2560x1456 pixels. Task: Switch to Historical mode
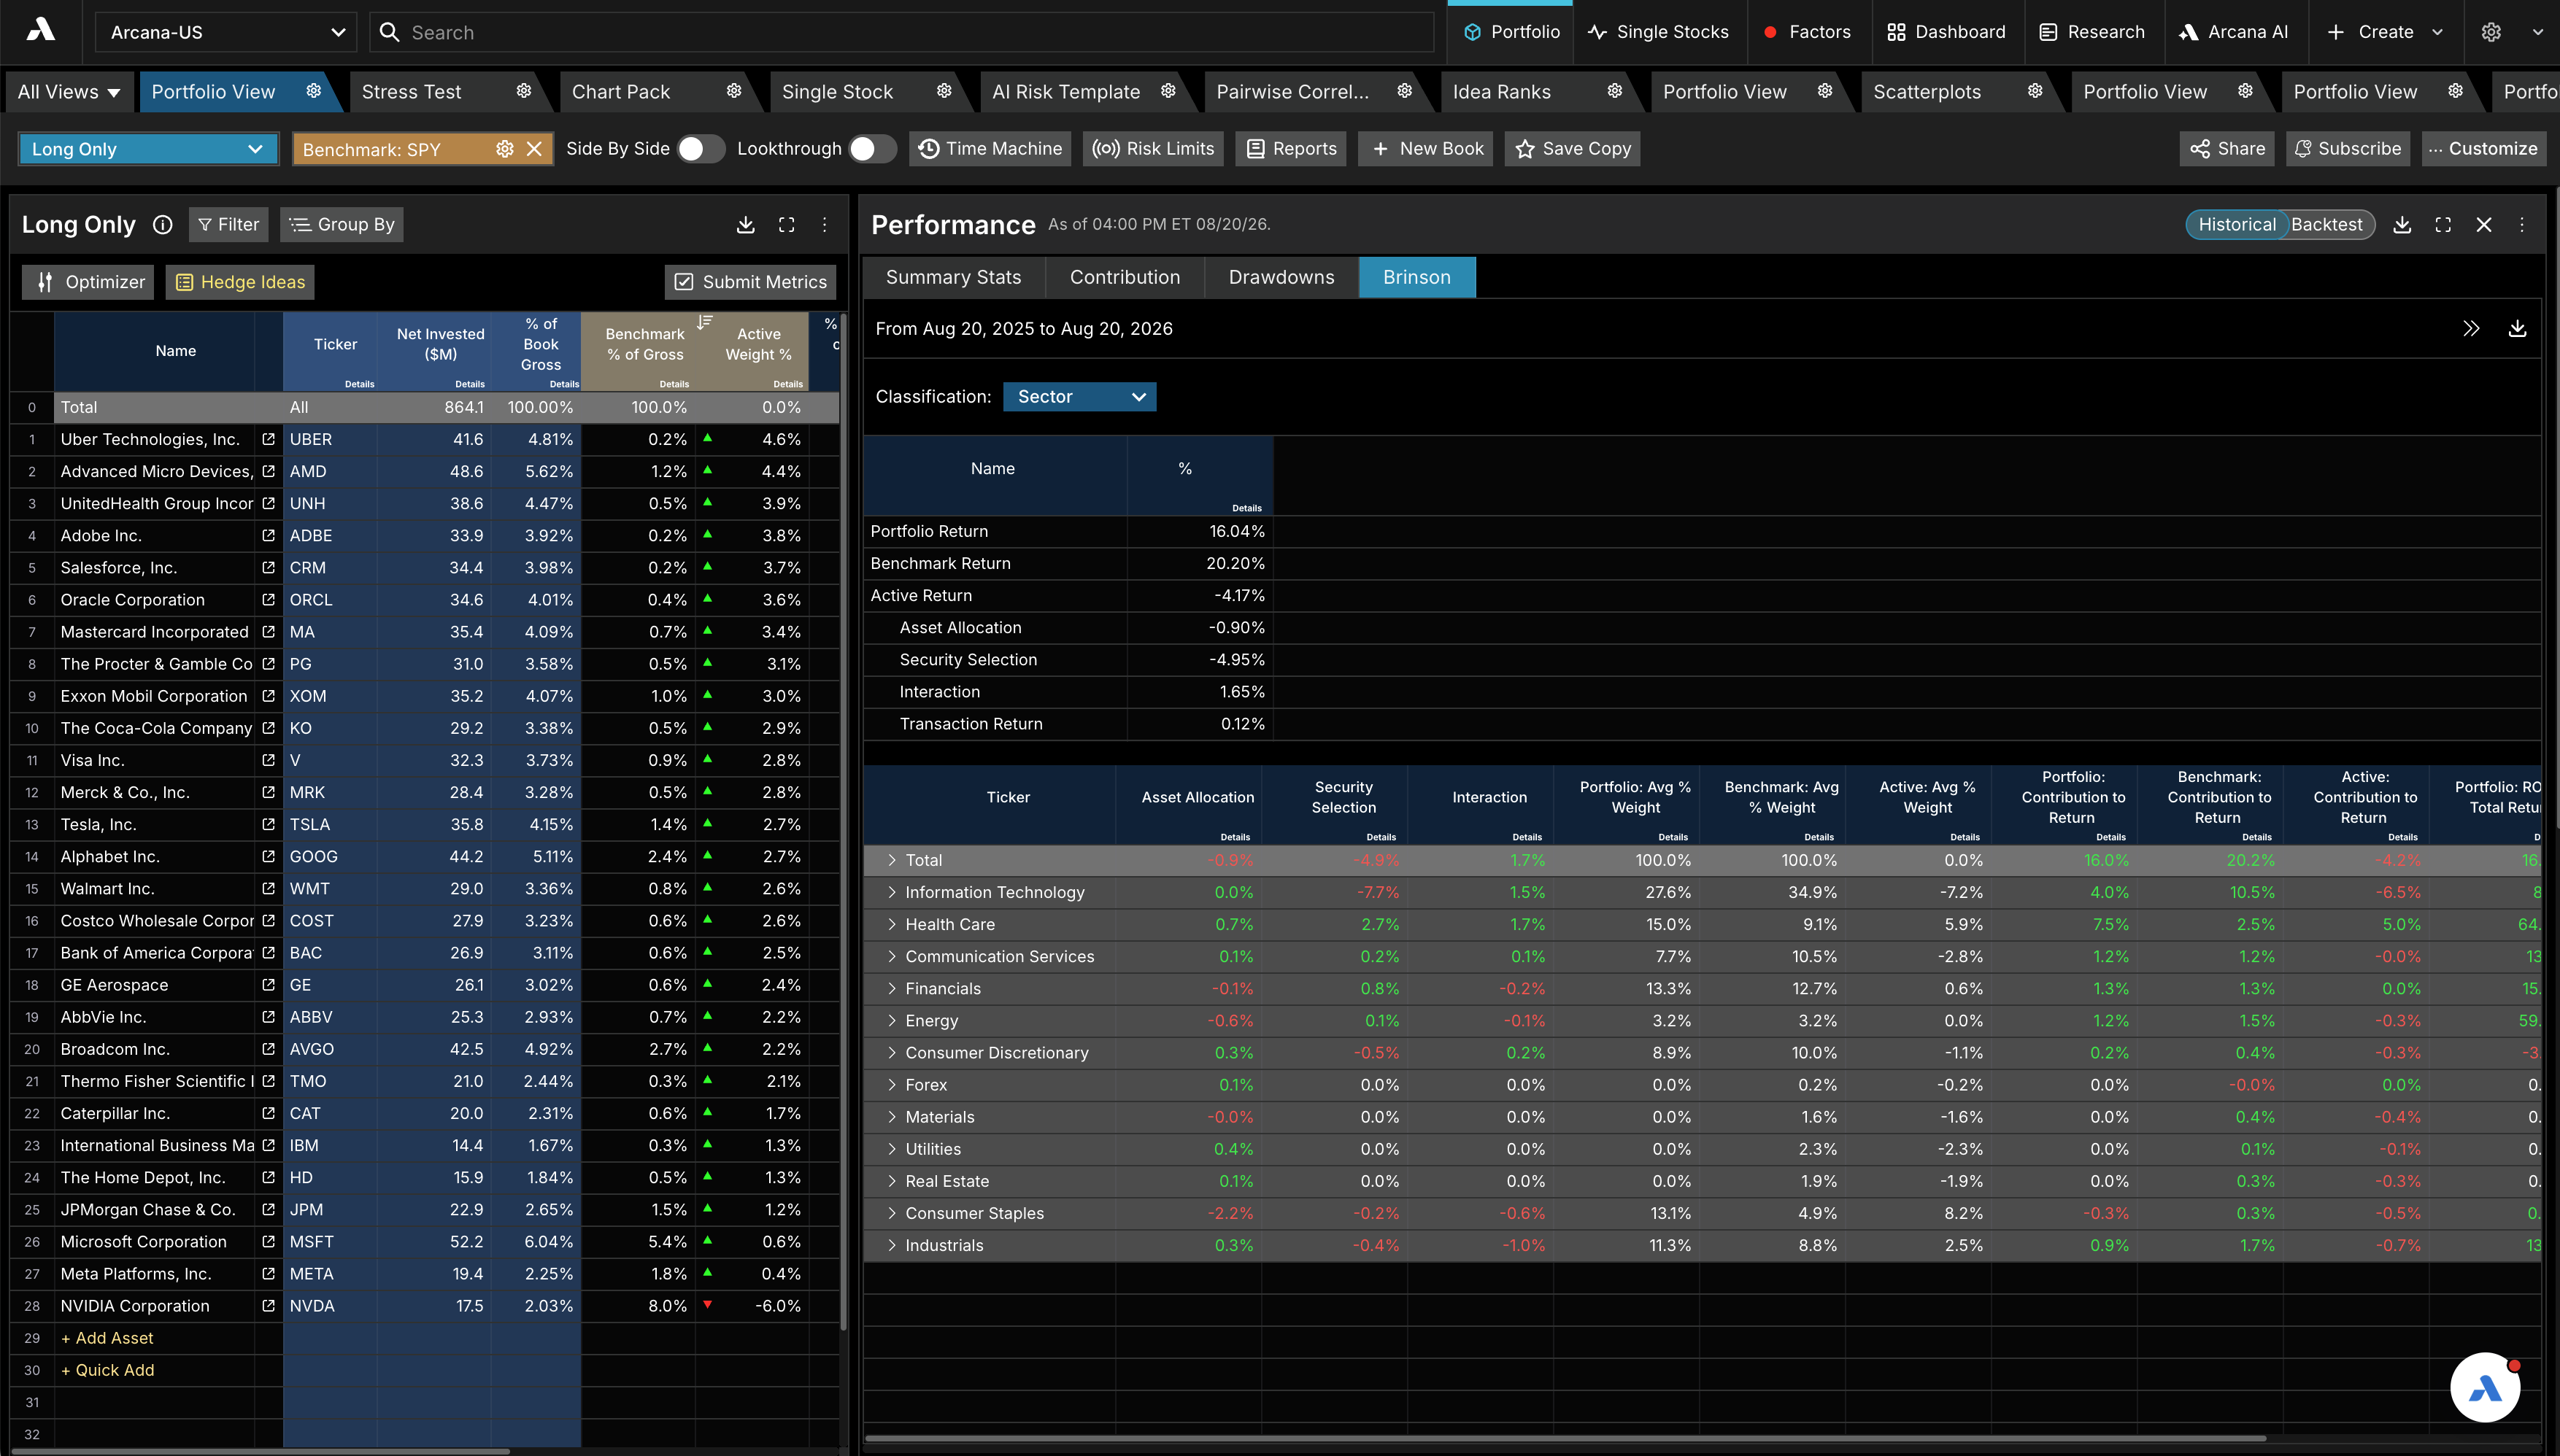click(x=2237, y=225)
